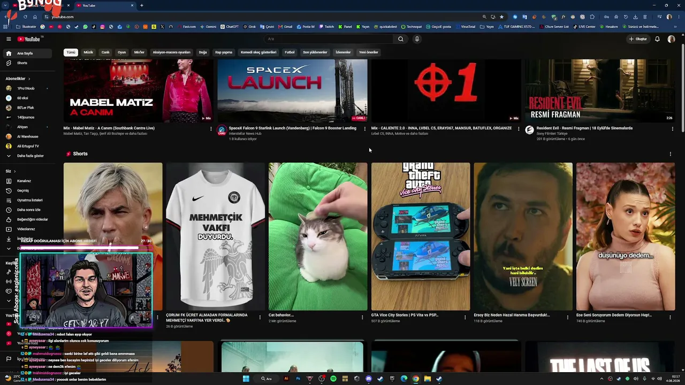Open Spotify from the taskbar

coord(333,379)
